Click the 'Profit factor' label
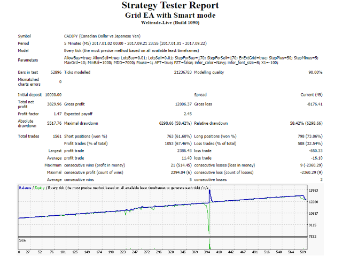The image size is (342, 257). click(28, 114)
